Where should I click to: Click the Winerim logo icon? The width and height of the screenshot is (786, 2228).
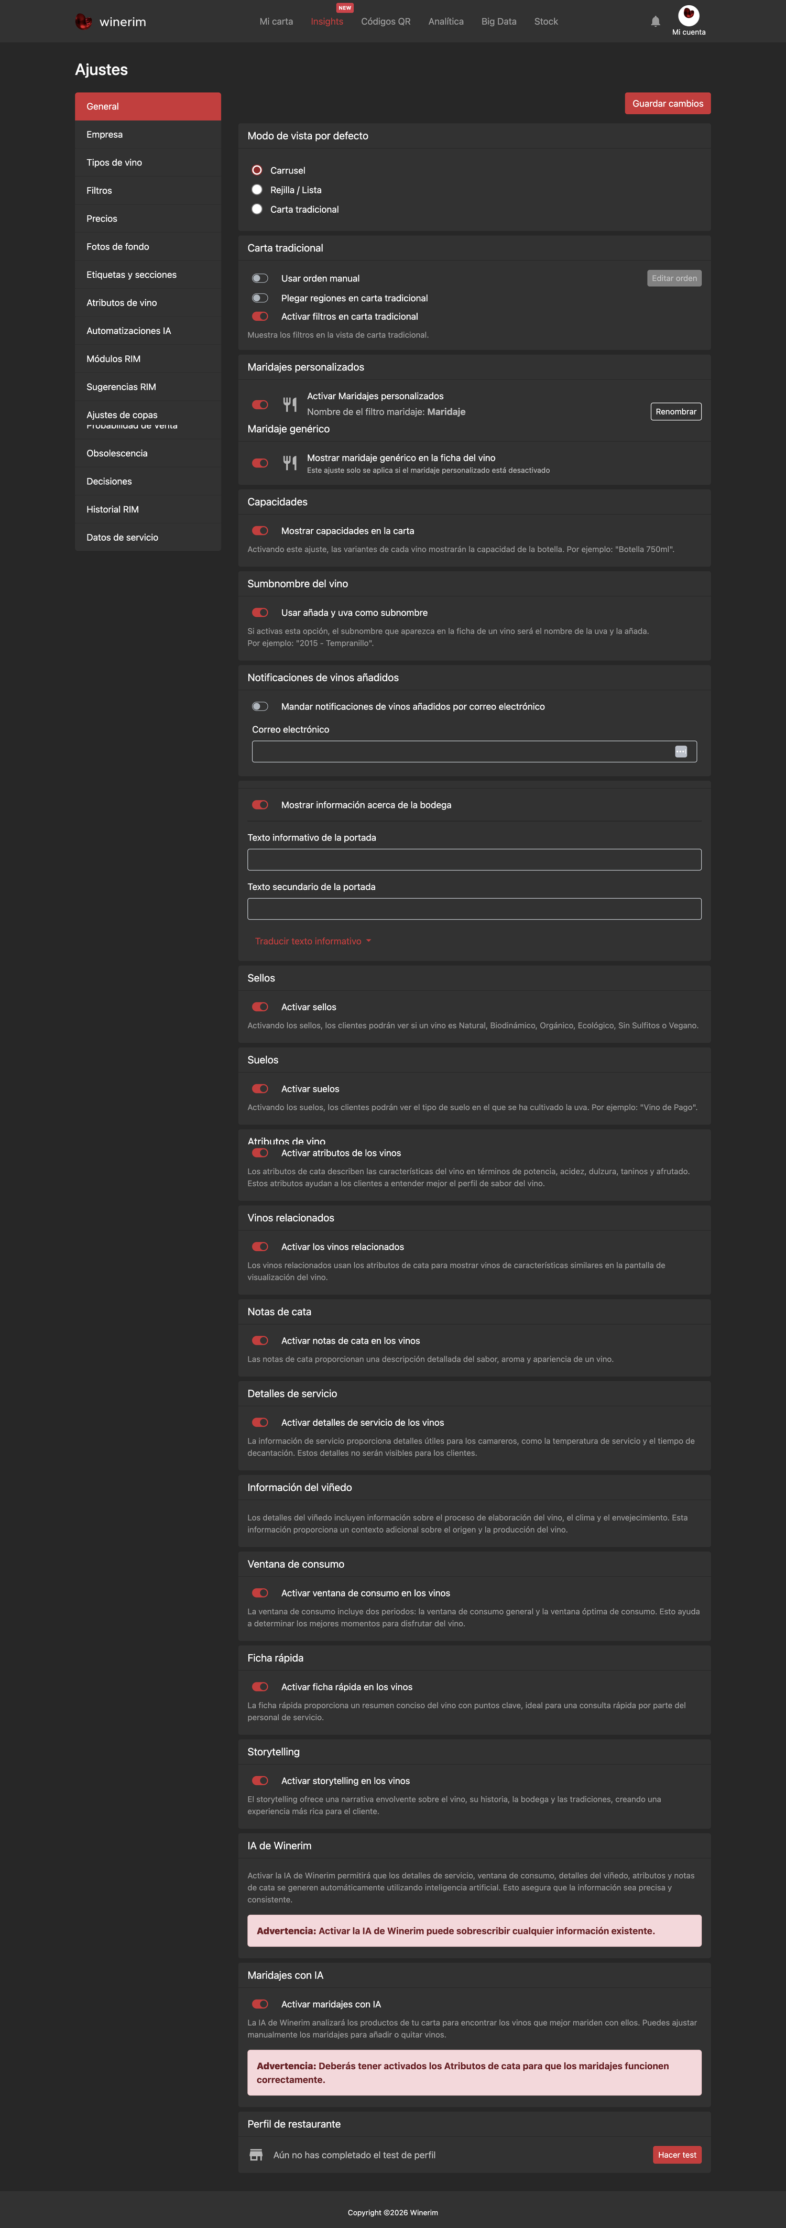tap(83, 21)
